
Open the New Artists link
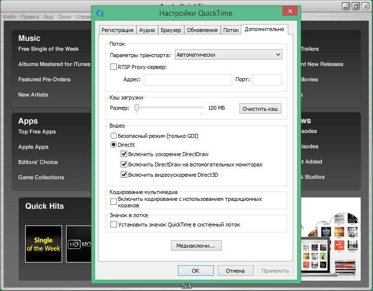pyautogui.click(x=33, y=95)
